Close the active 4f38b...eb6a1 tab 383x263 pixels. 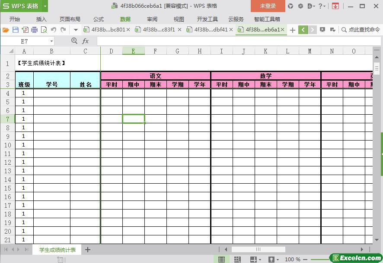[283, 29]
